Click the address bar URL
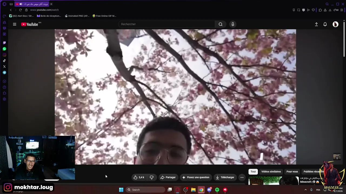346x194 pixels. coord(44,10)
